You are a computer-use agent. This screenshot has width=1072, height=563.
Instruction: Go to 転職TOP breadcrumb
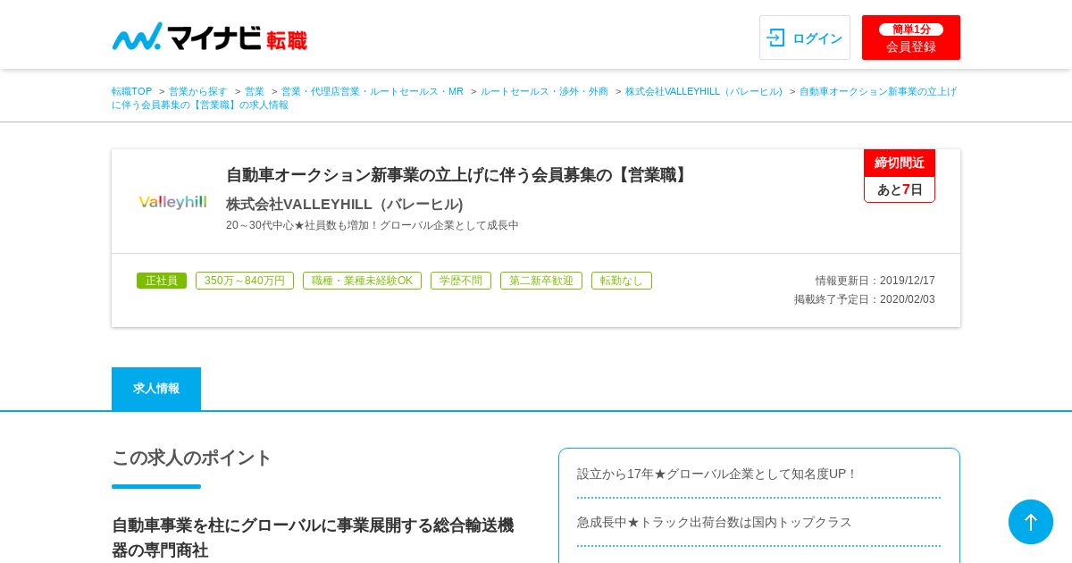(x=131, y=91)
